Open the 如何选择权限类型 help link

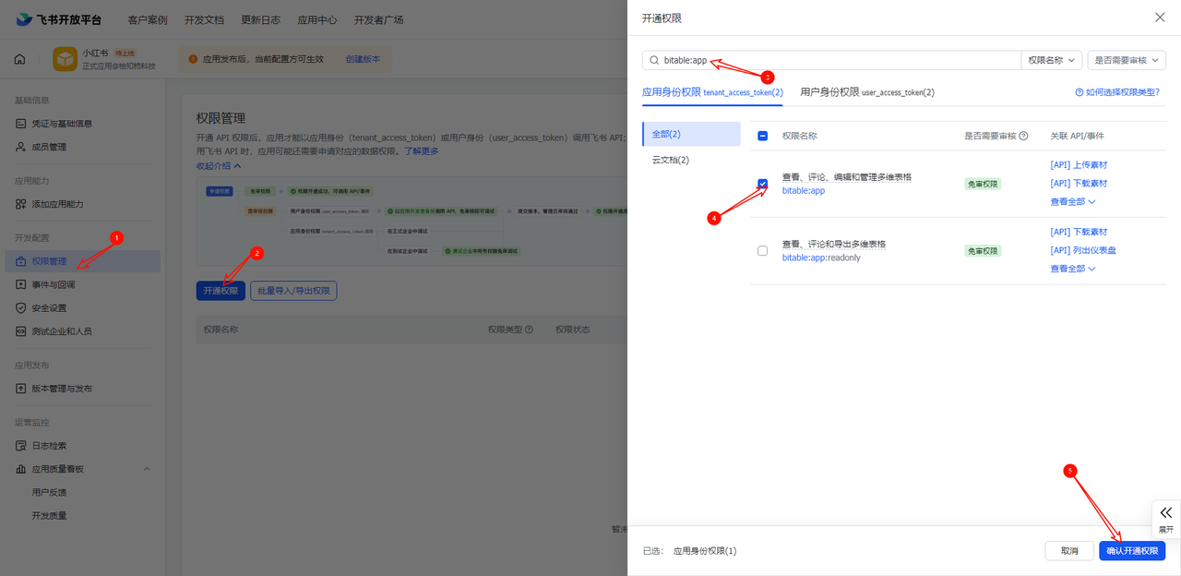pyautogui.click(x=1116, y=92)
